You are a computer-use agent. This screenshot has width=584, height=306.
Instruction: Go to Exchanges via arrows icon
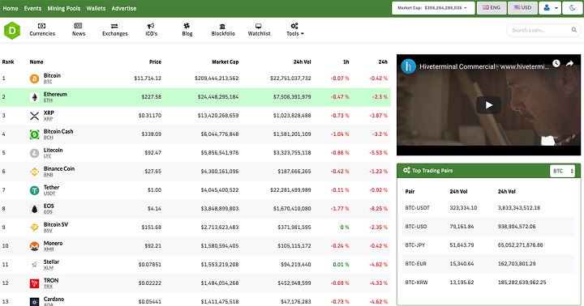(114, 26)
